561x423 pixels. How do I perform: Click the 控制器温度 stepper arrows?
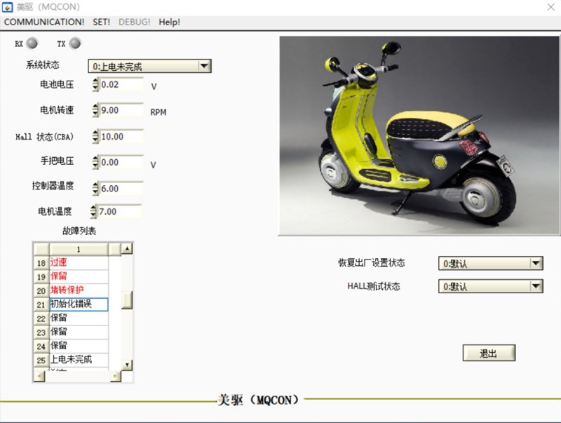(x=95, y=189)
